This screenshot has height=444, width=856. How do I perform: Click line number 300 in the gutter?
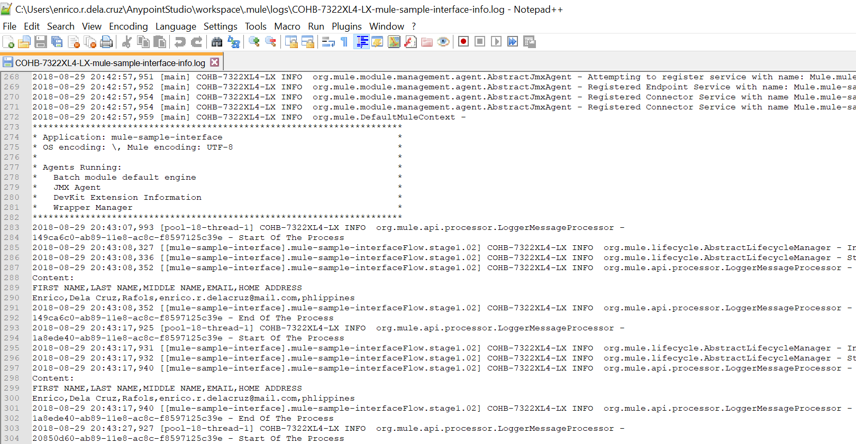click(11, 399)
